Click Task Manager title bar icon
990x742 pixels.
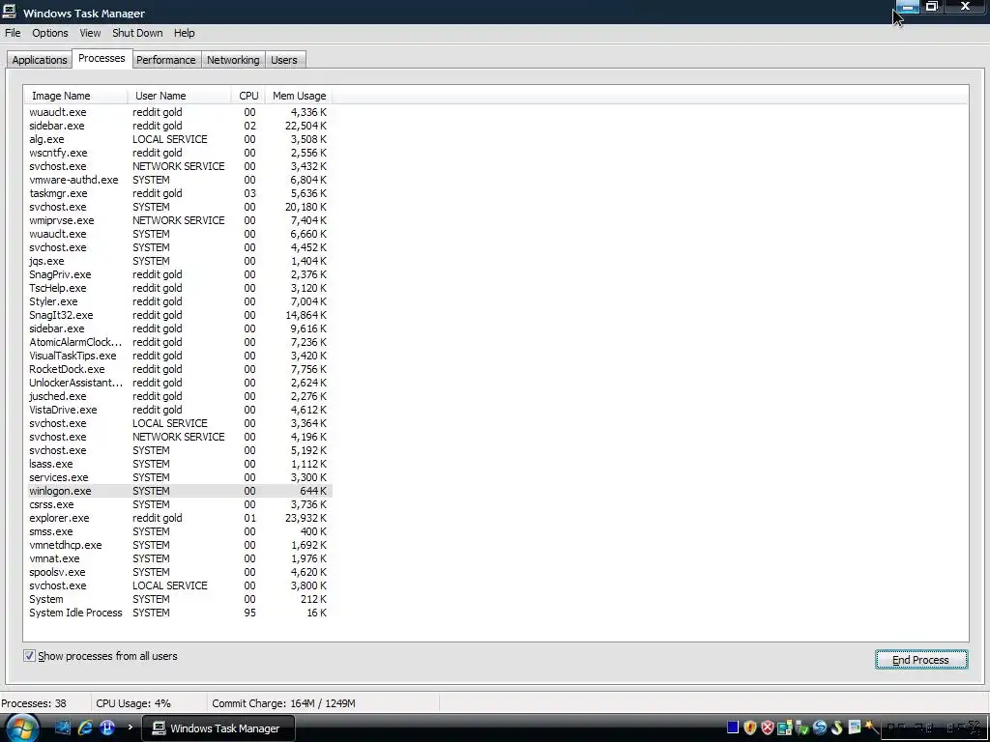click(9, 12)
